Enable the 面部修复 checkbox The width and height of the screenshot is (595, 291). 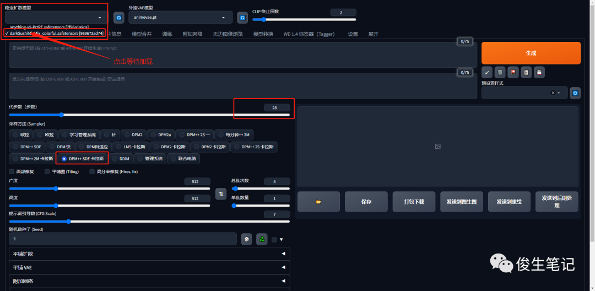[x=12, y=171]
